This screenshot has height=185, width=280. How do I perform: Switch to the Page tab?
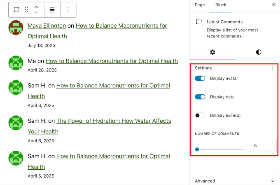coord(200,5)
